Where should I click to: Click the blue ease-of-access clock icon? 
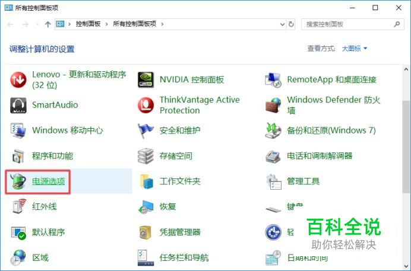[x=273, y=232]
